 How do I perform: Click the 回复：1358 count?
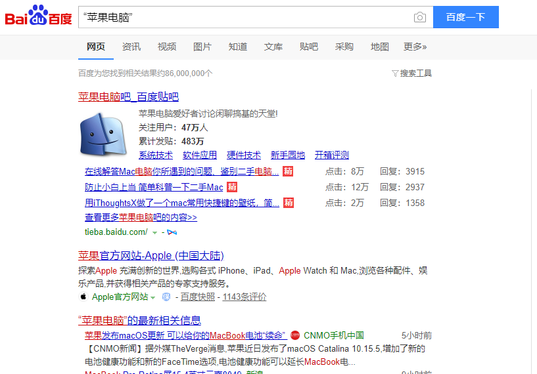tap(402, 203)
